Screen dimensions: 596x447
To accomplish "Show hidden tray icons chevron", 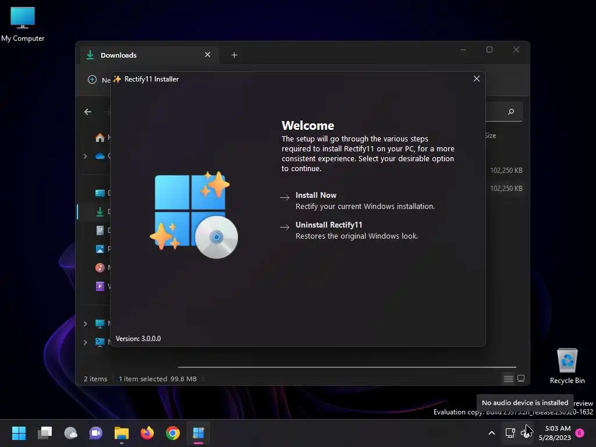I will [491, 433].
